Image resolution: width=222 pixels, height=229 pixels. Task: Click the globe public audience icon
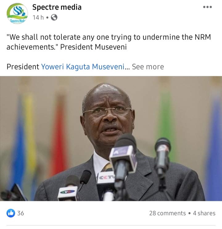(54, 17)
